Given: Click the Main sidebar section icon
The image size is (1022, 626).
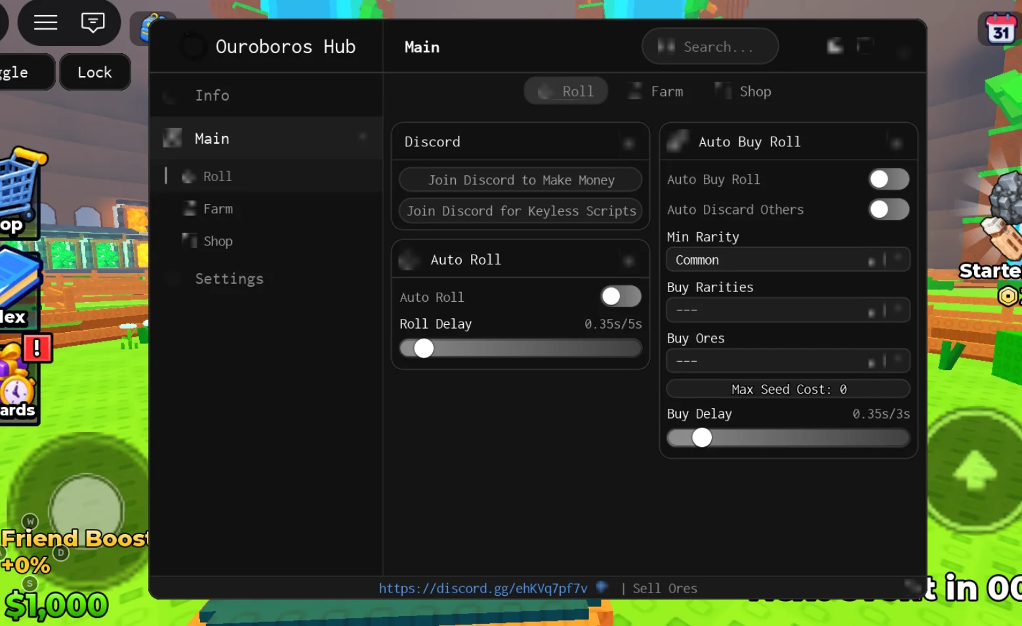Looking at the screenshot, I should click(173, 138).
